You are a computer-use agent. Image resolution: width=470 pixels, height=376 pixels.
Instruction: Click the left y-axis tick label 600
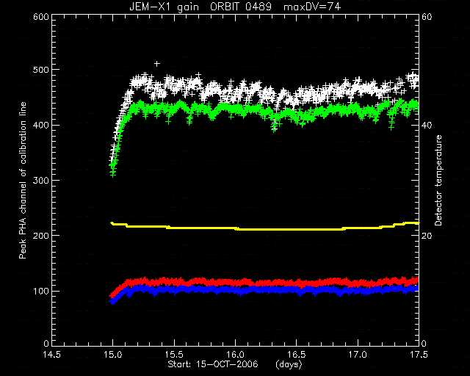(x=41, y=17)
